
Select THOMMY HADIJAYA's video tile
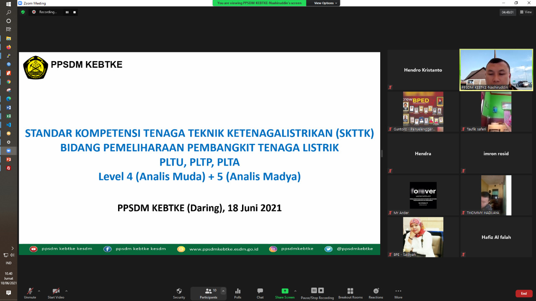coord(496,195)
